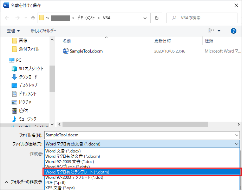Click file list horizontal scroll right arrow
Screen dimensions: 242x190
pyautogui.click(x=238, y=124)
